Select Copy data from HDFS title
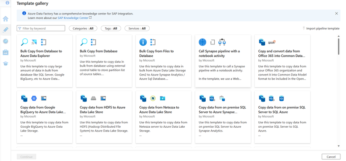Image resolution: width=346 pixels, height=161 pixels. click(x=103, y=110)
